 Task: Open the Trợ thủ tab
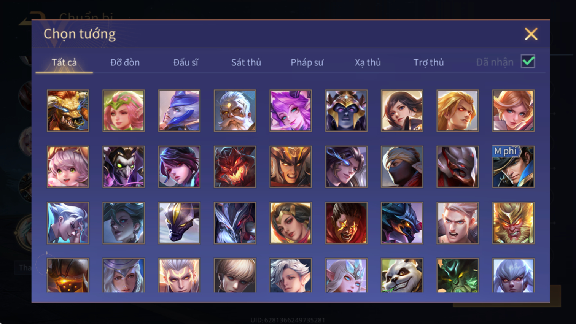coord(428,62)
